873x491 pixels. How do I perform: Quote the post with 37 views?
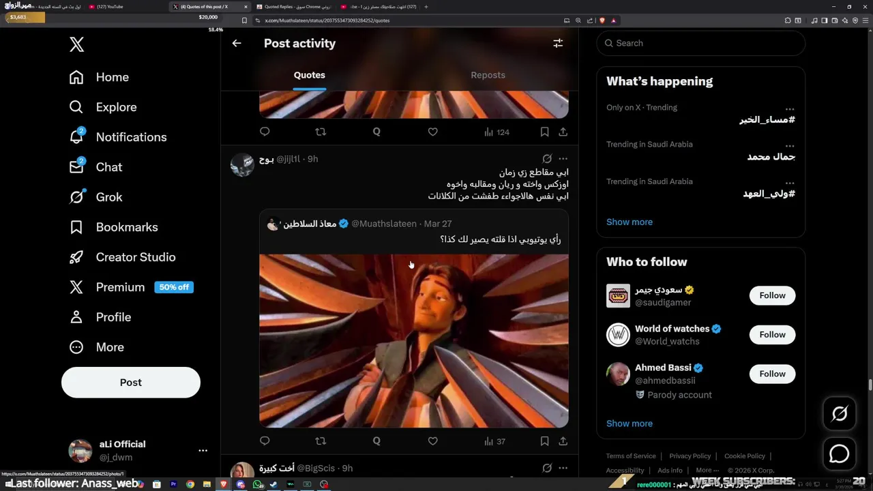[x=376, y=441]
